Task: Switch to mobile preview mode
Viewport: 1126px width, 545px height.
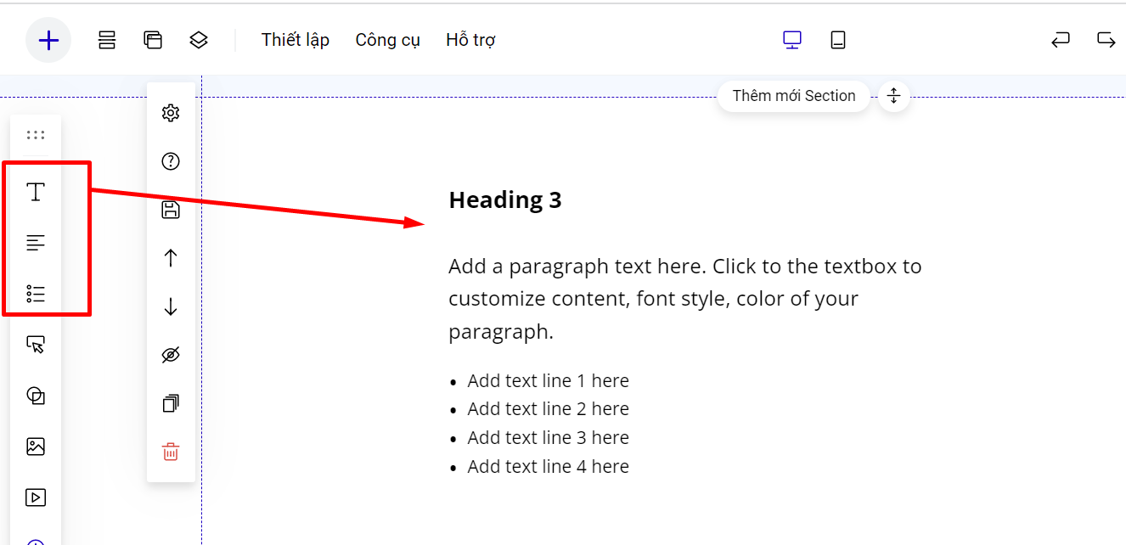Action: (838, 40)
